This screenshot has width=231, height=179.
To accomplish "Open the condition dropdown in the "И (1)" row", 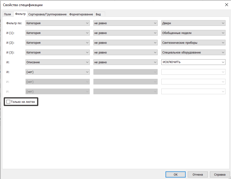I will 125,33.
